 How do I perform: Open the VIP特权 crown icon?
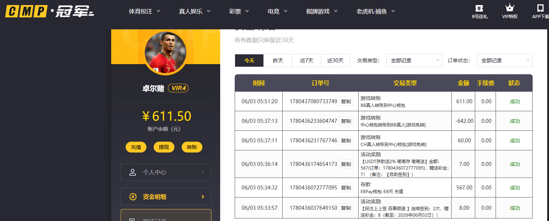[510, 8]
